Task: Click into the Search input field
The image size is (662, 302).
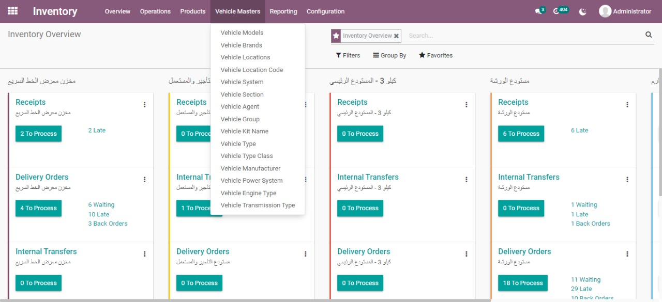Action: (522, 36)
